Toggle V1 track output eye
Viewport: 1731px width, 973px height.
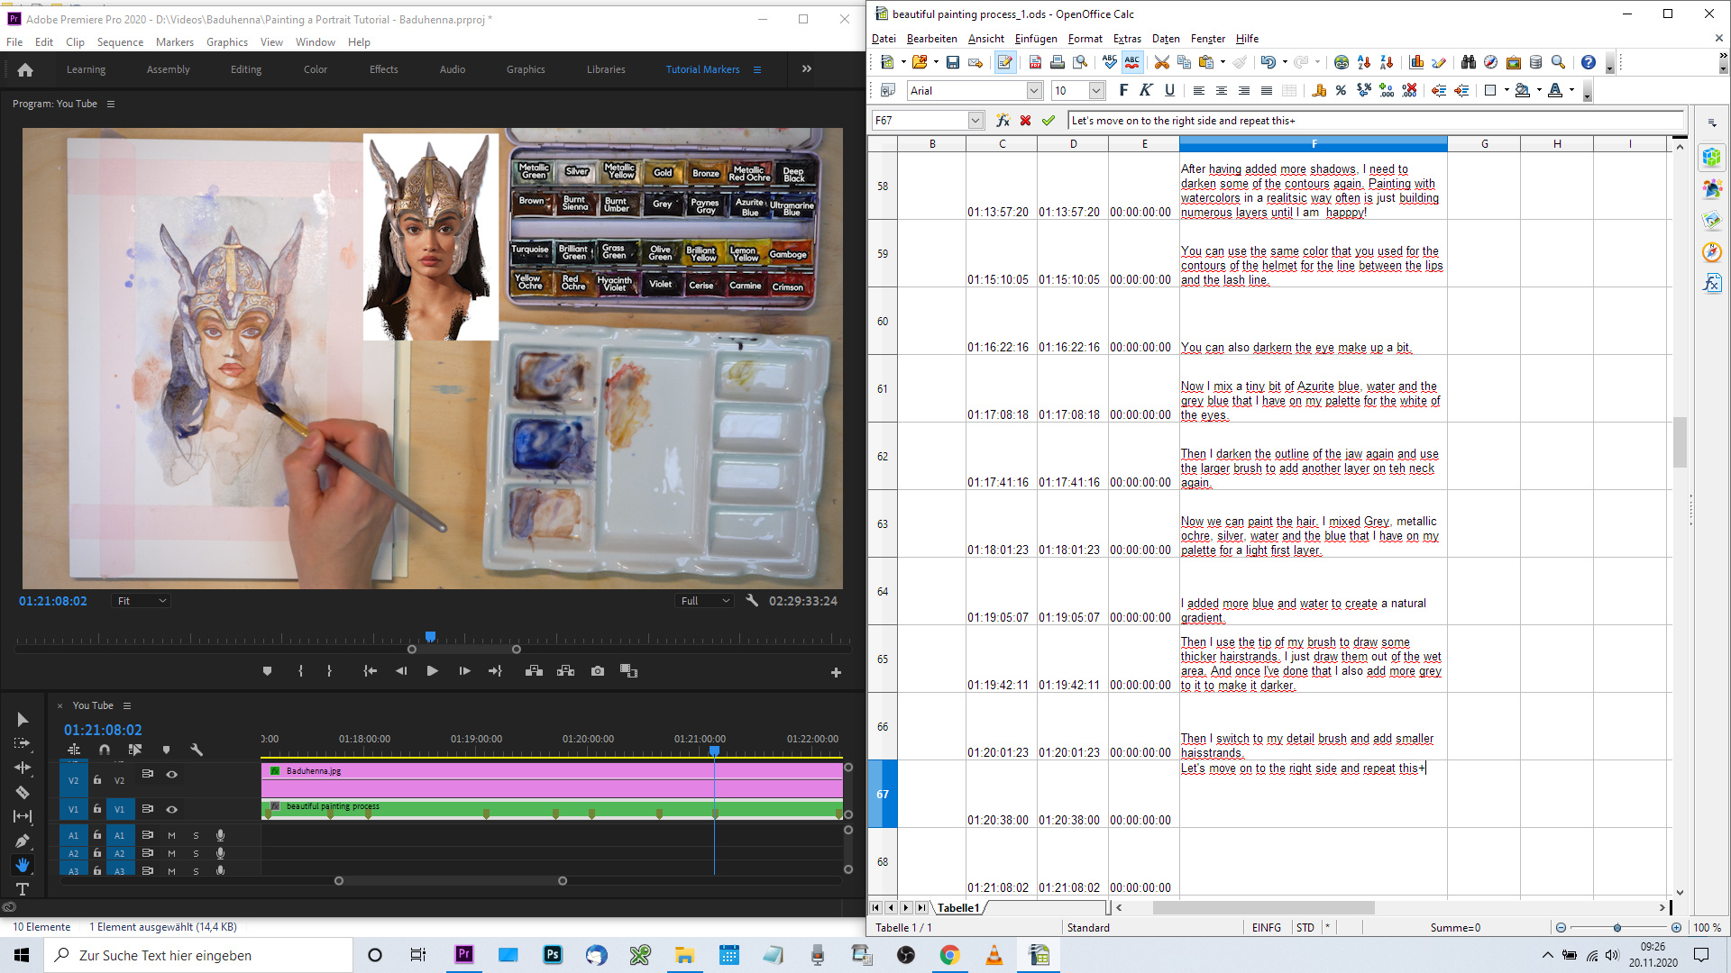coord(171,809)
